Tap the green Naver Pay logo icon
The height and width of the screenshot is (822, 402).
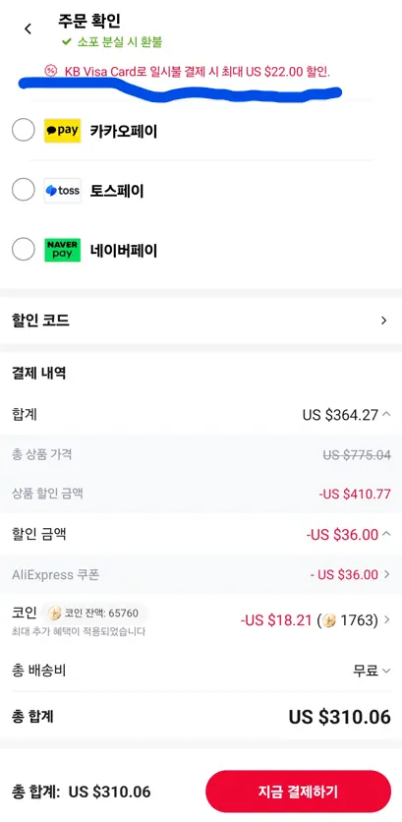click(62, 250)
